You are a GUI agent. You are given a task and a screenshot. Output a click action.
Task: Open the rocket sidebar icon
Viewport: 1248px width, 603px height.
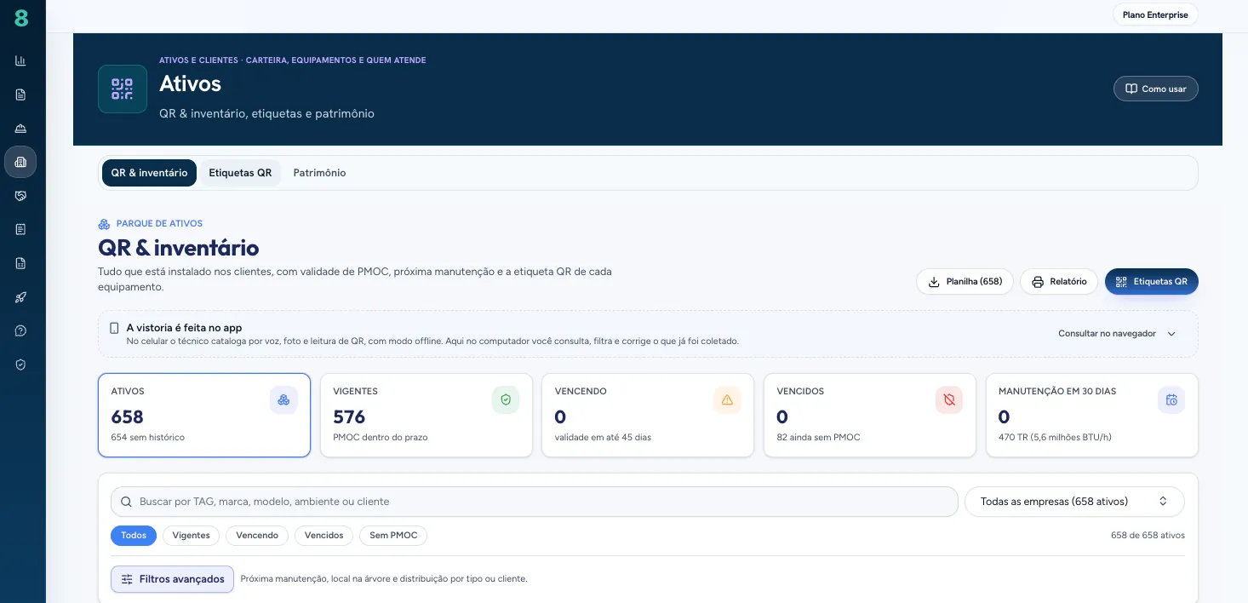pos(20,297)
